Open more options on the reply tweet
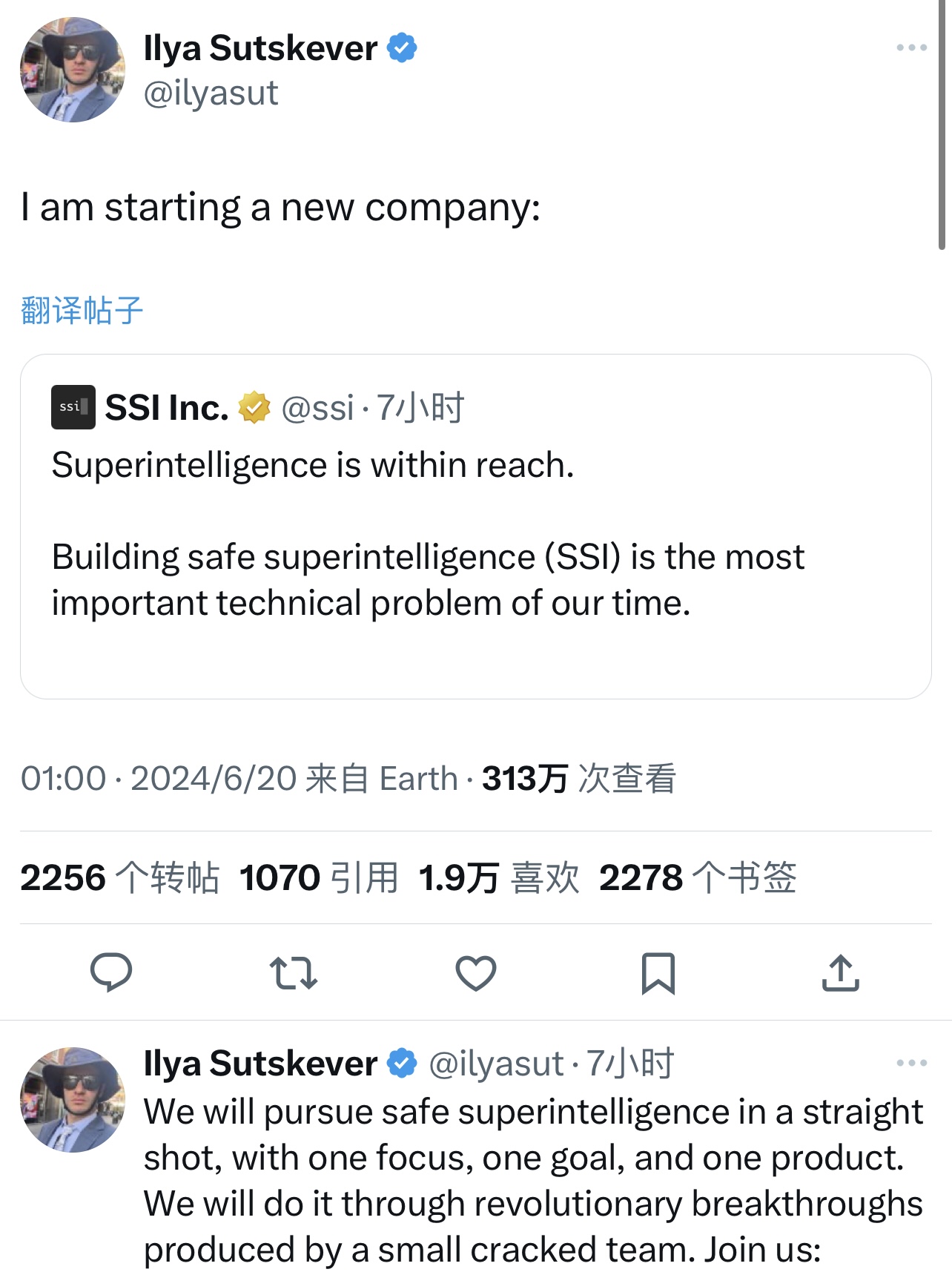Viewport: 952px width, 1272px height. click(x=911, y=1063)
